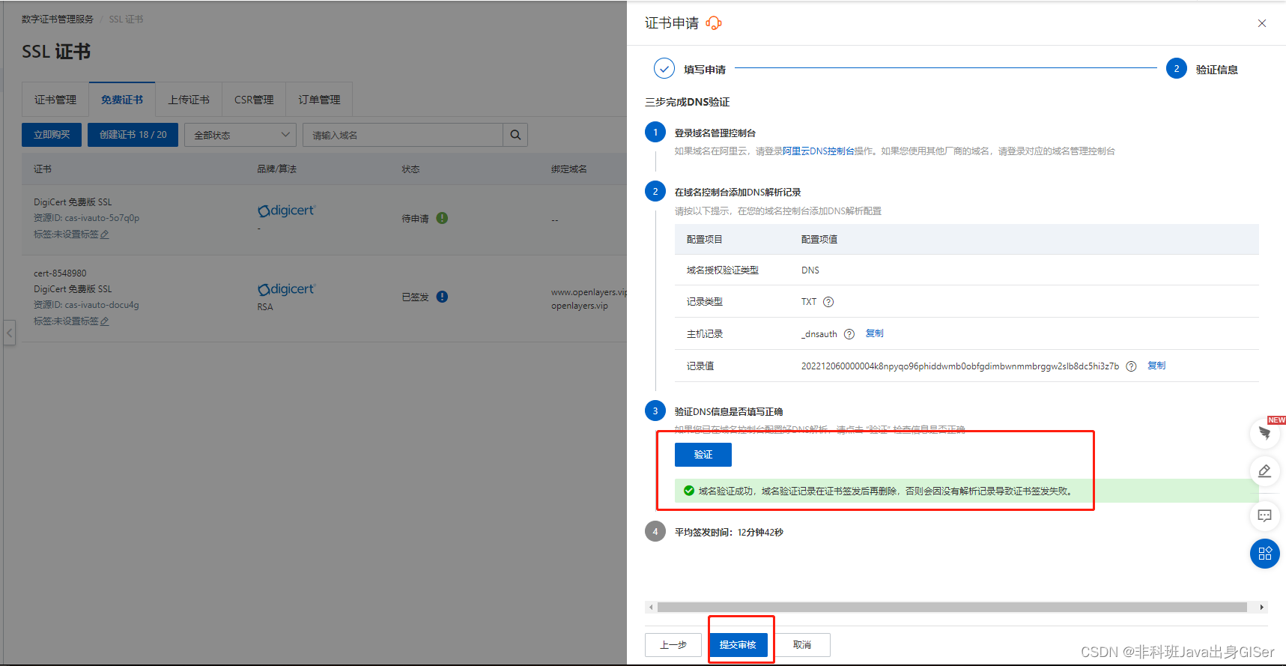Image resolution: width=1286 pixels, height=666 pixels.
Task: Click the green status icon beside 待申请
Action: coord(442,218)
